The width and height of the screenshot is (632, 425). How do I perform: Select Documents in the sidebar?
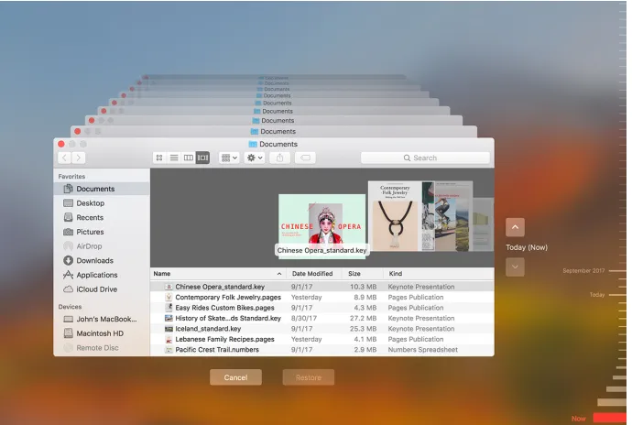pyautogui.click(x=102, y=189)
